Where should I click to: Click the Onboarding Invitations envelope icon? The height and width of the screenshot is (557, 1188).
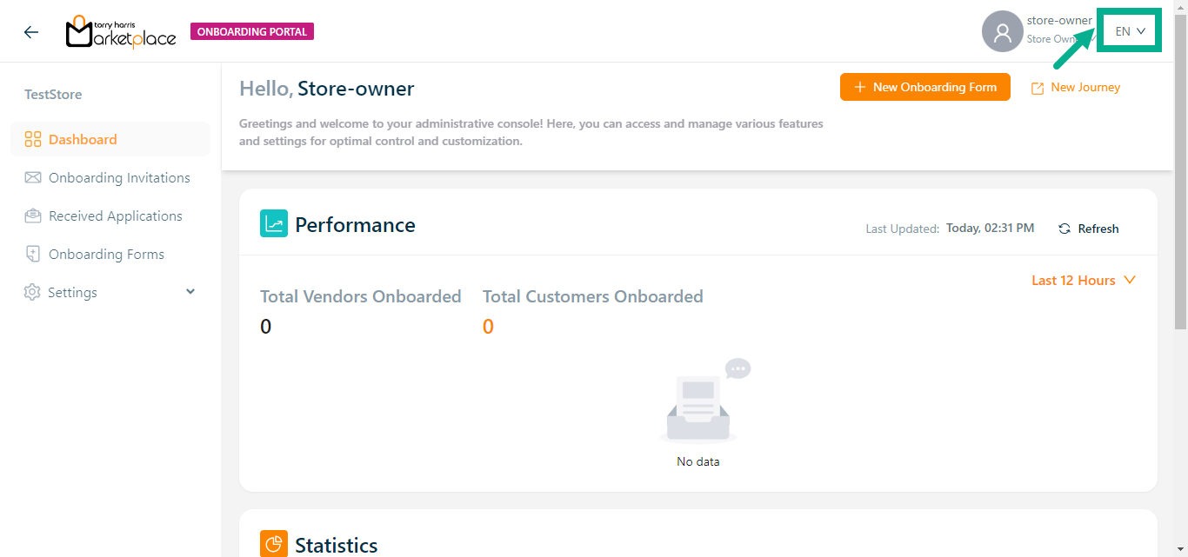(x=33, y=178)
